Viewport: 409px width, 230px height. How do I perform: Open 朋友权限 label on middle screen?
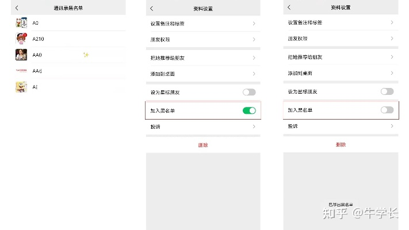click(160, 40)
